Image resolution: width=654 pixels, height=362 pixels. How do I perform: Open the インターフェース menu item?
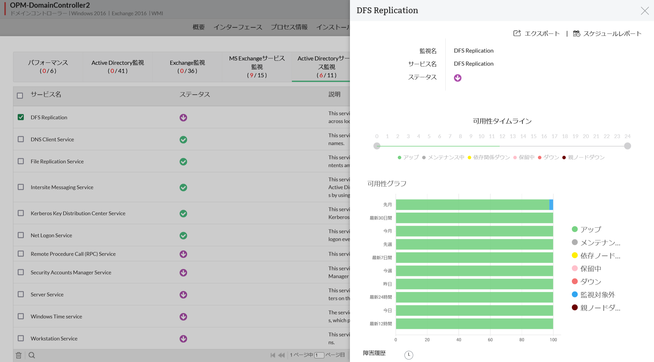tap(238, 27)
